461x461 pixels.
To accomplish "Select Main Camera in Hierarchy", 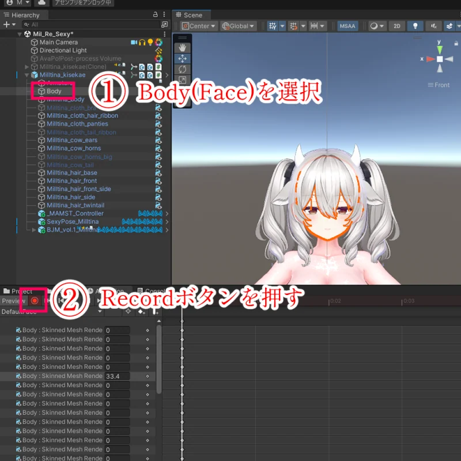I will [x=59, y=42].
